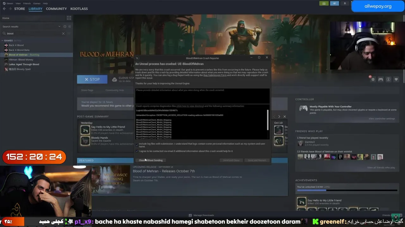Go to next Post-Game Summary page arrow
Image resolution: width=405 pixels, height=227 pixels.
(x=279, y=117)
